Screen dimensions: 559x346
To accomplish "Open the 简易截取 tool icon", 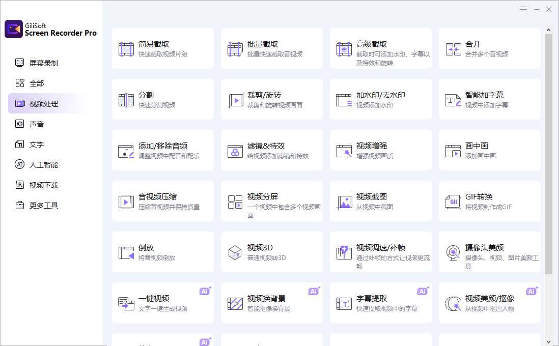I will (x=126, y=49).
